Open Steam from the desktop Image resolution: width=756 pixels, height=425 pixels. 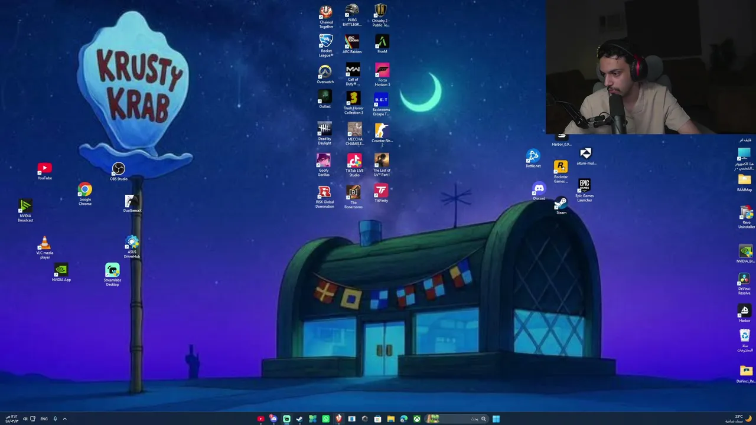tap(561, 206)
